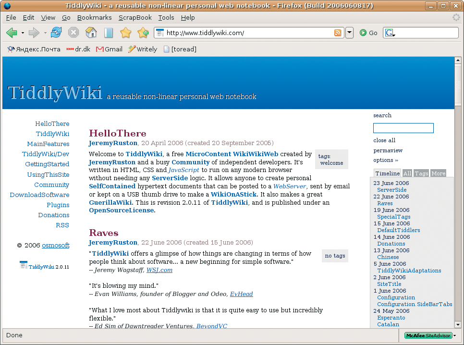Open the Tools menu
This screenshot has width=464, height=345.
point(166,17)
